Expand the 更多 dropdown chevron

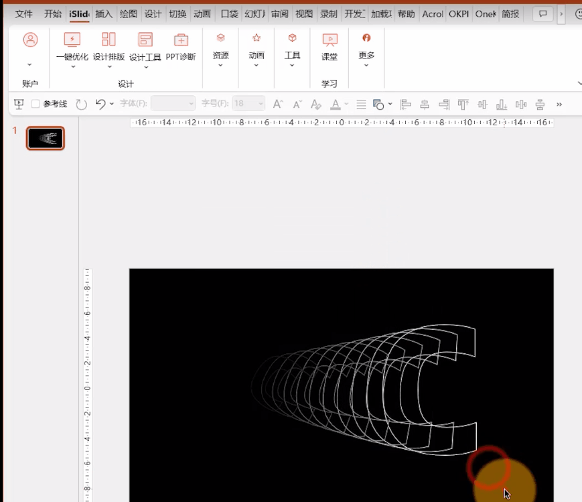click(366, 65)
